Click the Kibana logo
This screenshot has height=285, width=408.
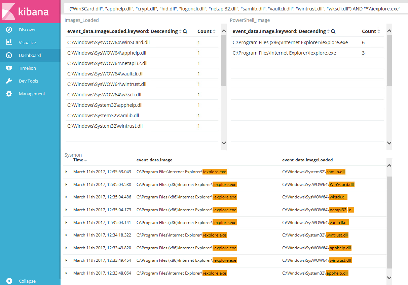pos(30,11)
